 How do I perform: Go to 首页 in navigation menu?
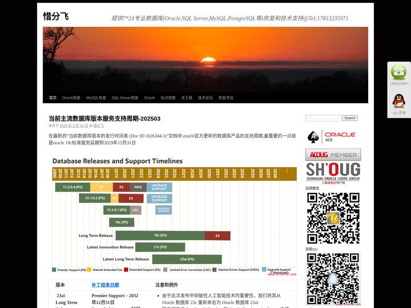click(53, 98)
